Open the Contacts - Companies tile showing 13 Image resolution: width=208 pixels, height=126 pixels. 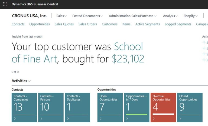point(24,107)
